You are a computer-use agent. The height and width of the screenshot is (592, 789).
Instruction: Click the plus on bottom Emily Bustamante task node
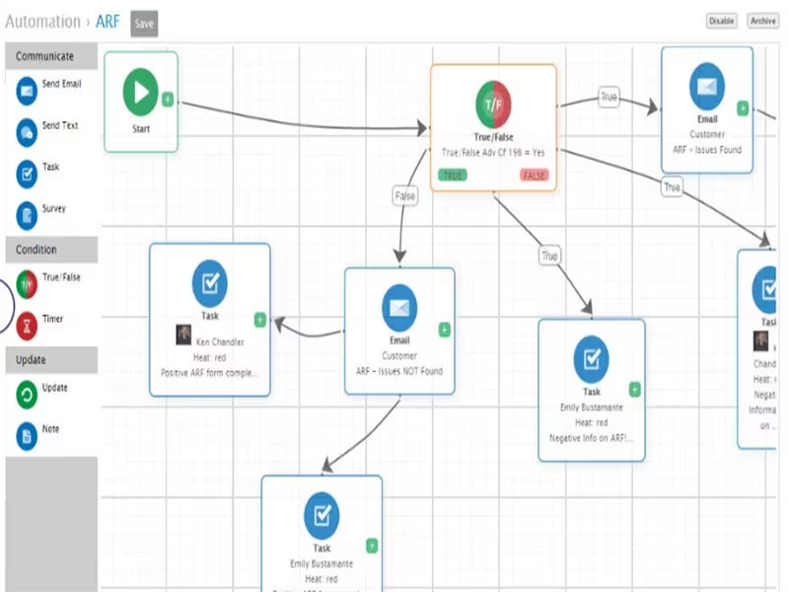coord(372,546)
